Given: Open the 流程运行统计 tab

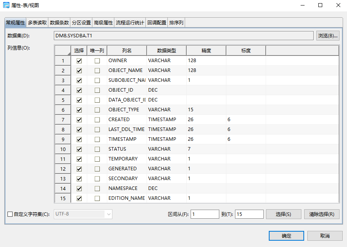Looking at the screenshot, I should coord(130,22).
